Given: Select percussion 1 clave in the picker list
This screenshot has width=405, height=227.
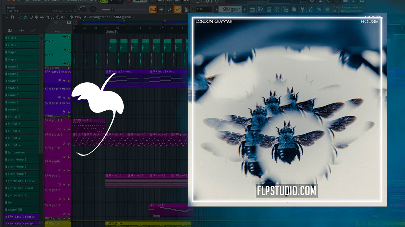Looking at the screenshot, I should click(22, 181).
